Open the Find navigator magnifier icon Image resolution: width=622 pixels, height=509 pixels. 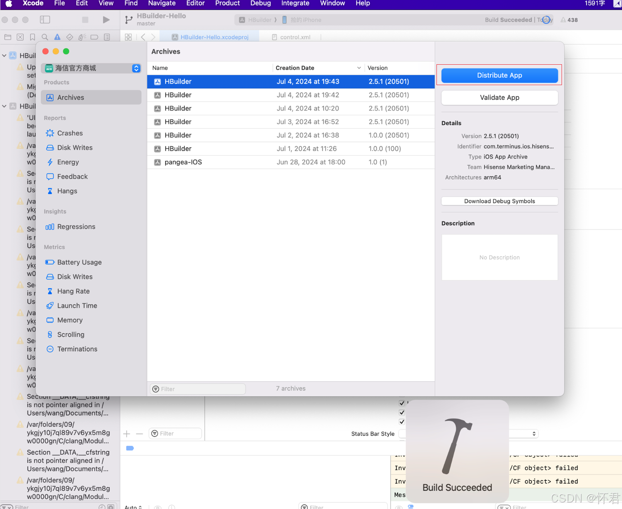tap(45, 37)
